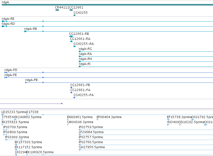The image size is (213, 156).
Task: Select the rdgA-RI transcript
Action: [x=146, y=66]
